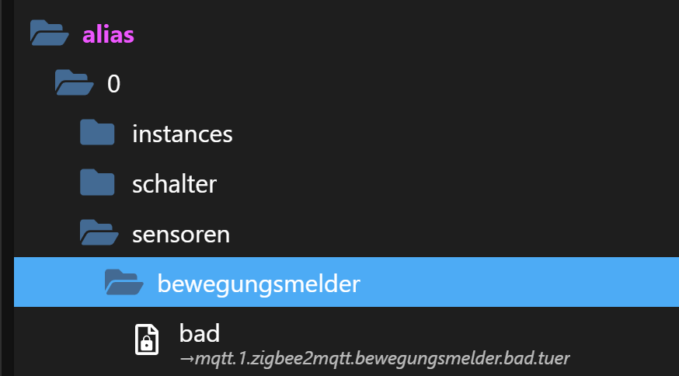Collapse the sensoren folder by its label
This screenshot has width=679, height=376.
coord(181,235)
